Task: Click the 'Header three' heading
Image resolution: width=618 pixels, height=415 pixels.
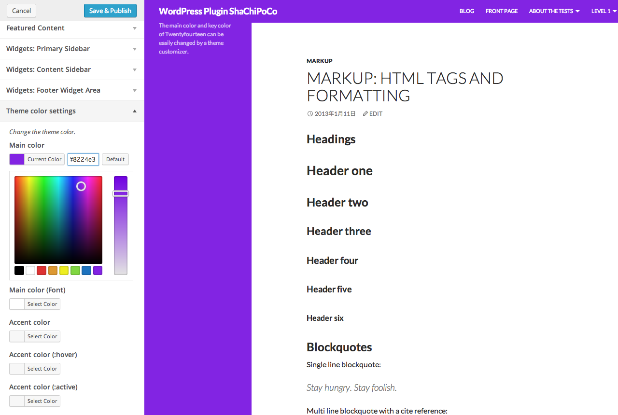Action: (x=339, y=232)
